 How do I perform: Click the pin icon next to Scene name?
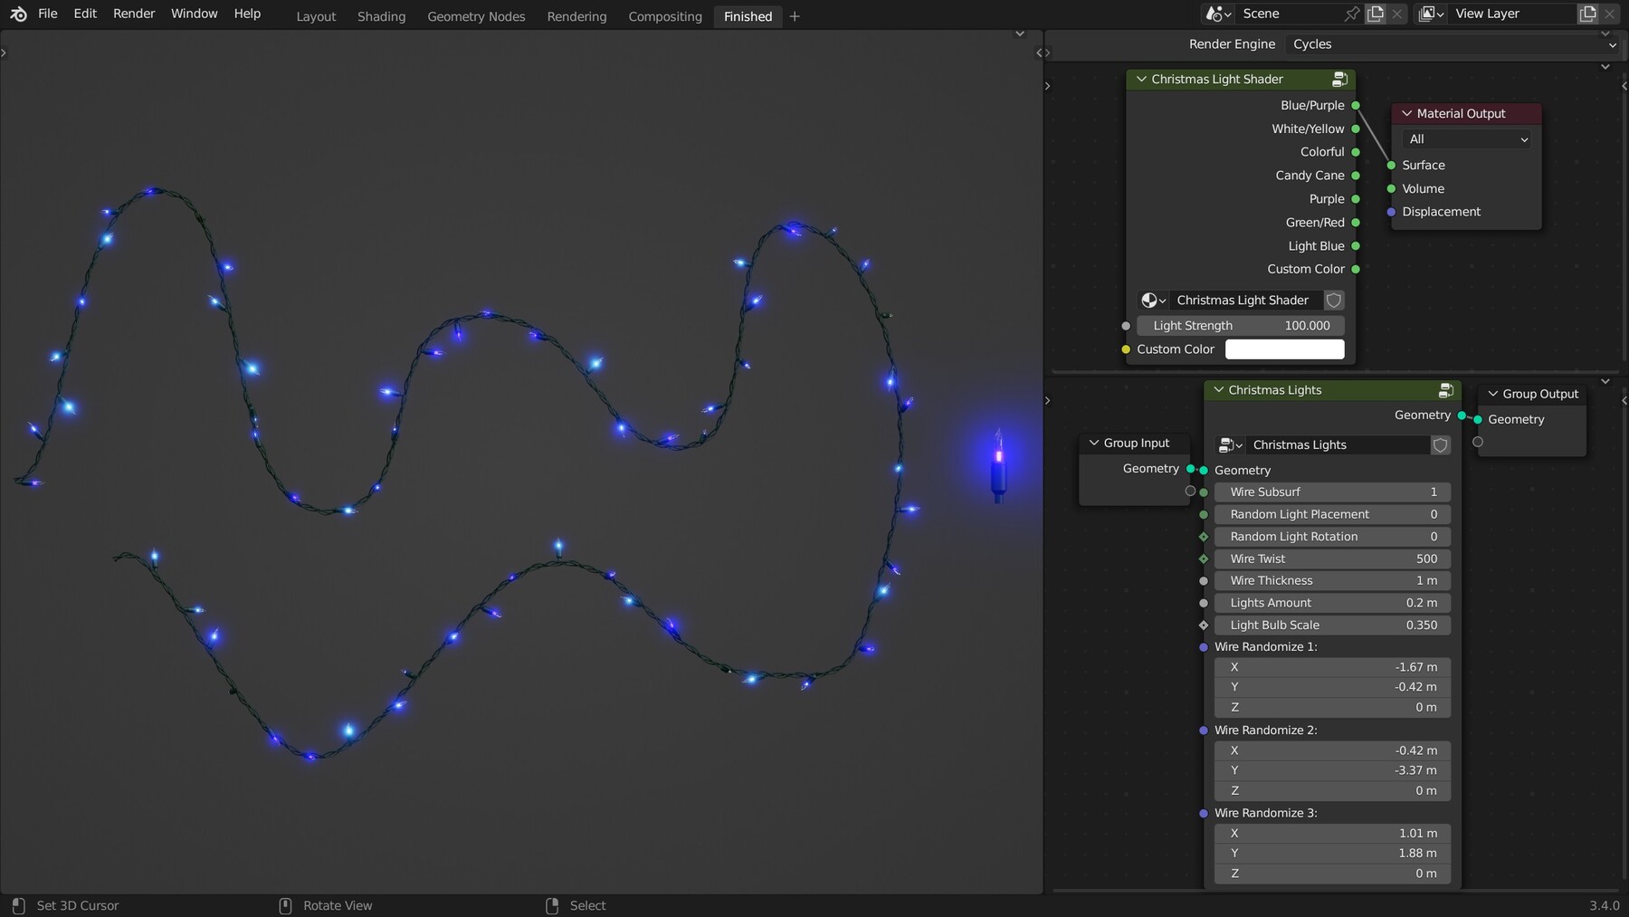[1352, 14]
